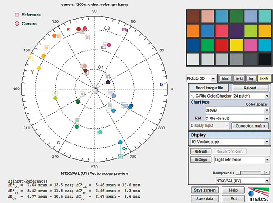The image size is (273, 203).
Task: Click the NTSC/PAL (UV) Vectorscope preview caption
Action: click(95, 173)
